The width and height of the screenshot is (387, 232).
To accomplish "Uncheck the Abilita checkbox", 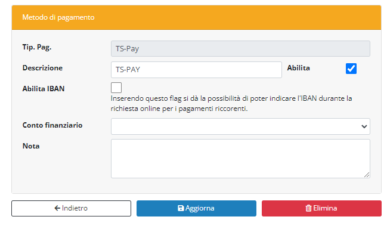I will (351, 69).
